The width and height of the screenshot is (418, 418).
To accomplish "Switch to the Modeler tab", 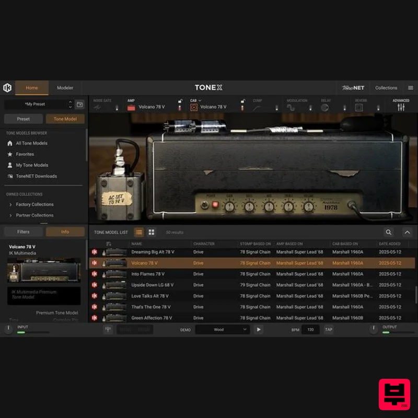I will click(x=65, y=88).
